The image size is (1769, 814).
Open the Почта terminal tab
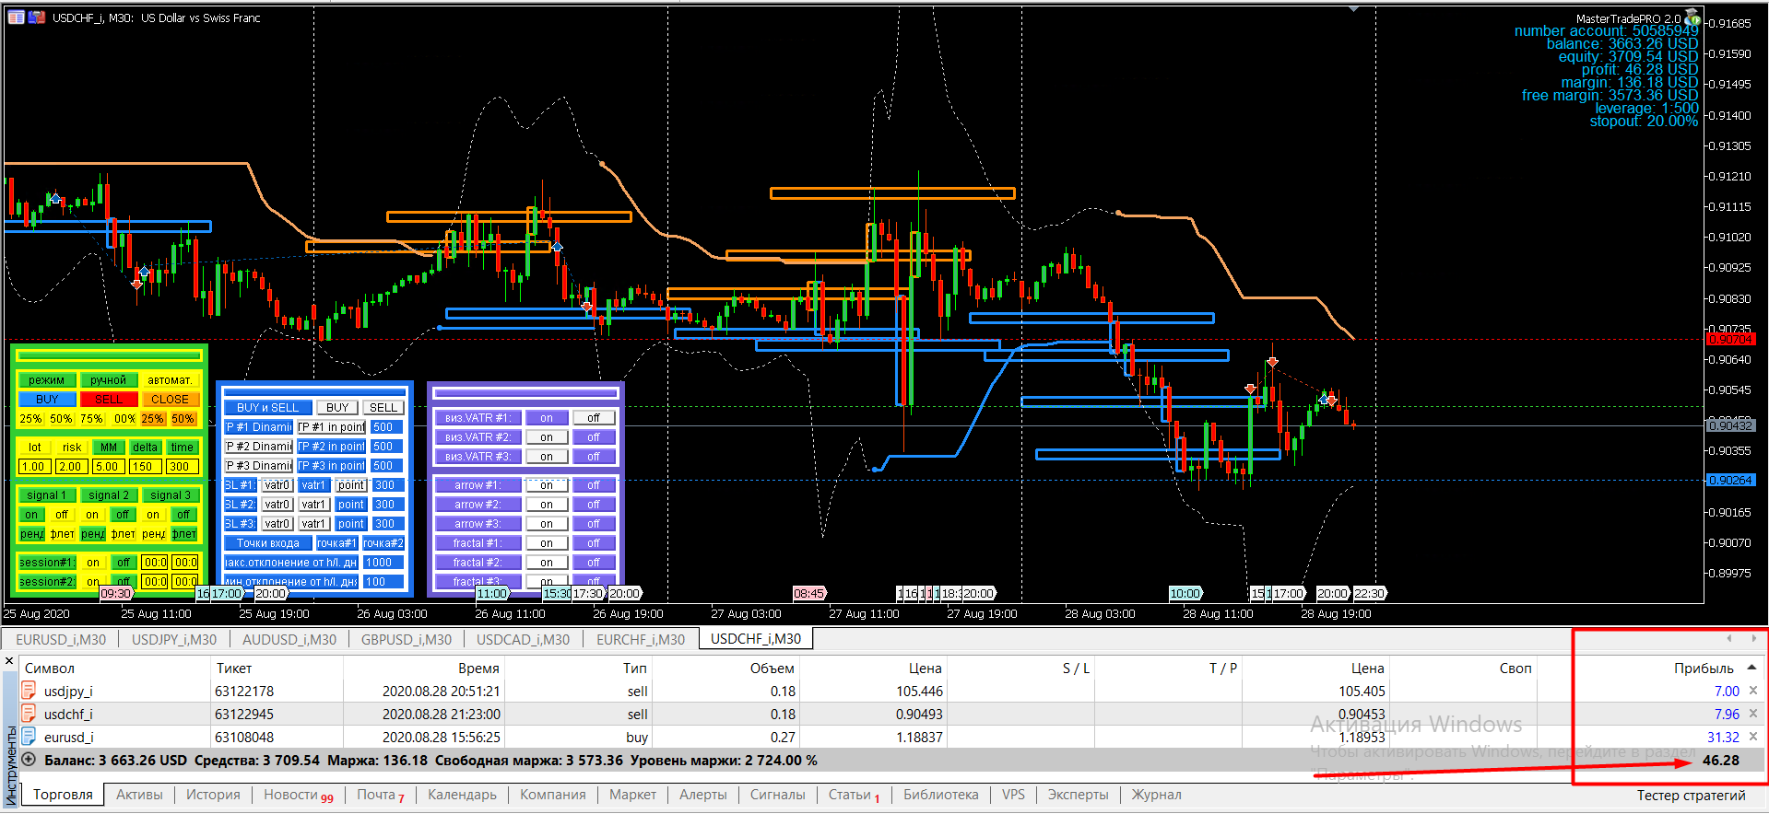tap(380, 795)
